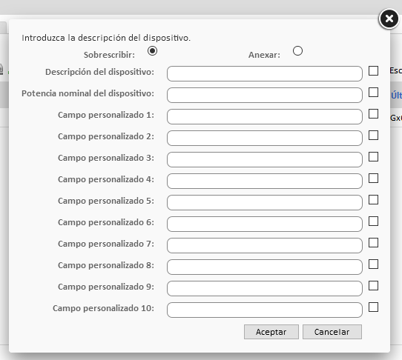Tick the checkbox beside Potencia nominal del dispositivo
Image resolution: width=402 pixels, height=360 pixels.
pyautogui.click(x=373, y=93)
